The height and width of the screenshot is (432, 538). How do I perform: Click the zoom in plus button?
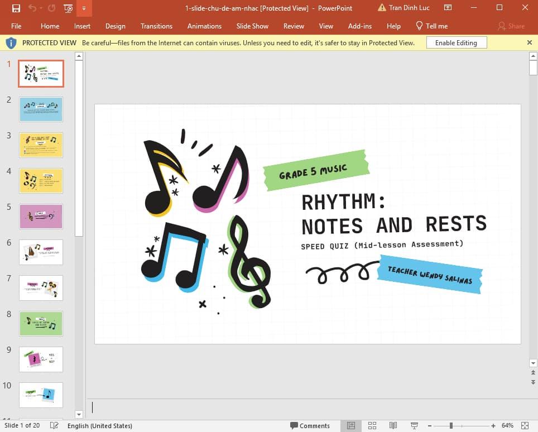pyautogui.click(x=493, y=426)
